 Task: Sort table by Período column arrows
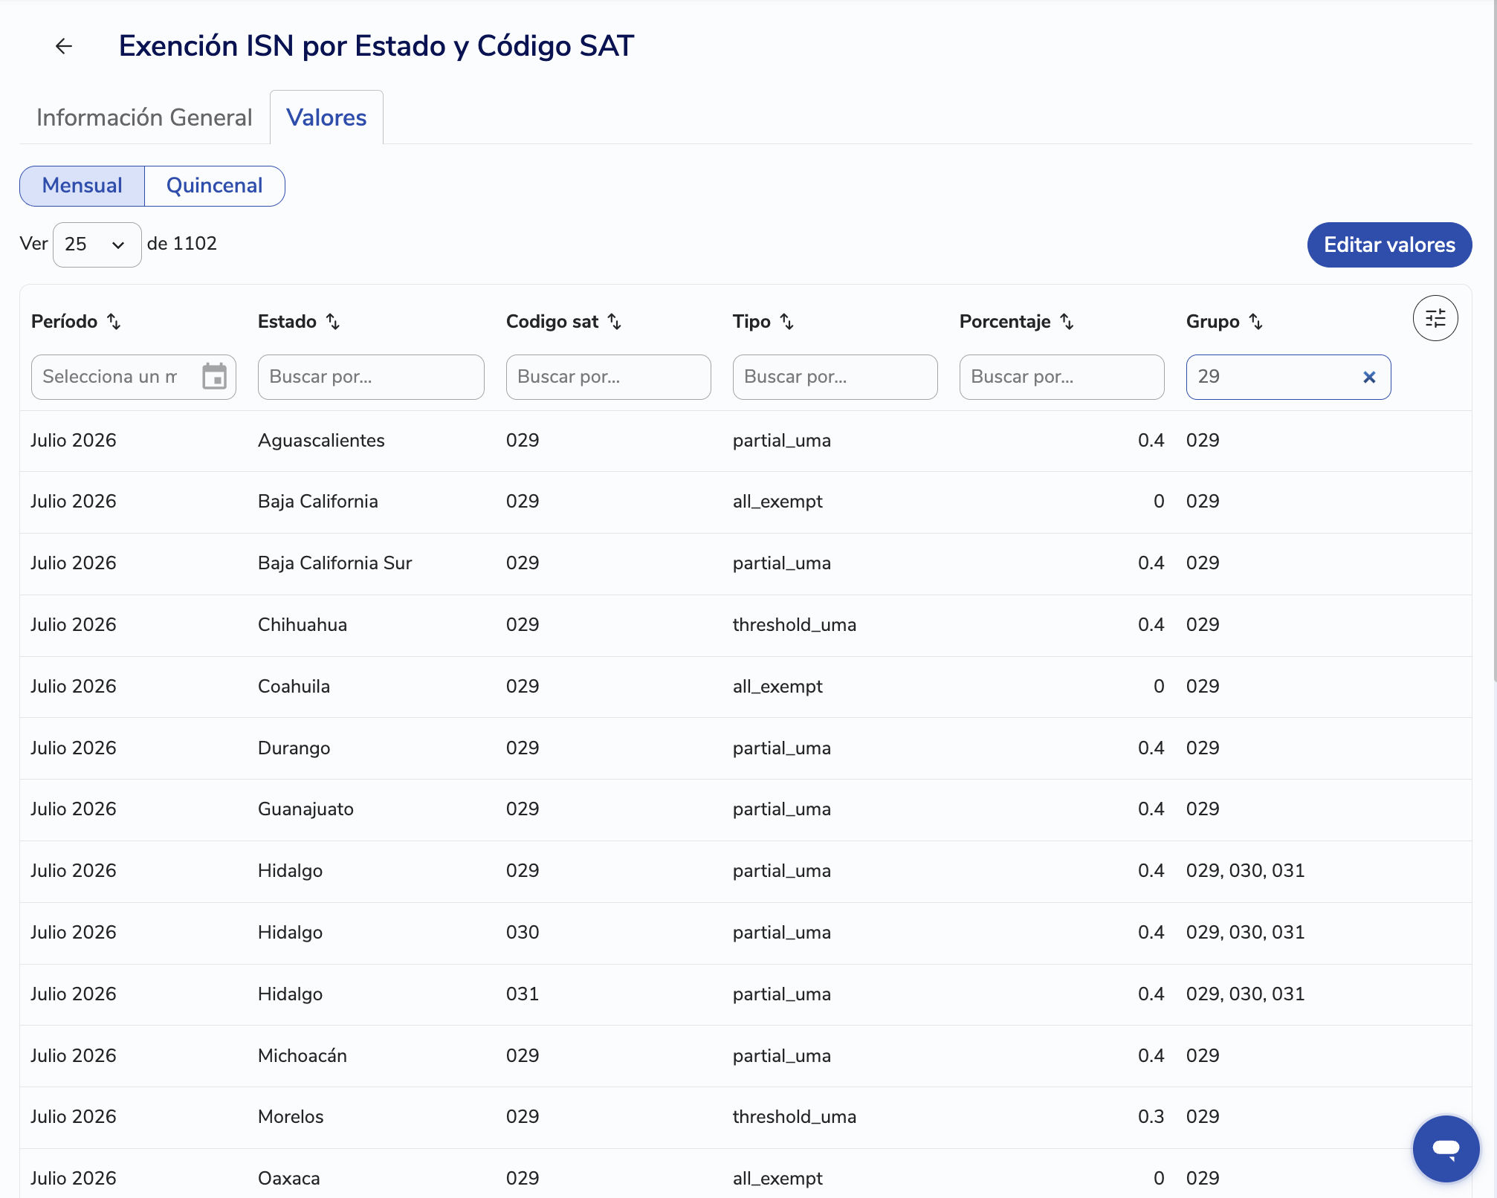tap(114, 322)
